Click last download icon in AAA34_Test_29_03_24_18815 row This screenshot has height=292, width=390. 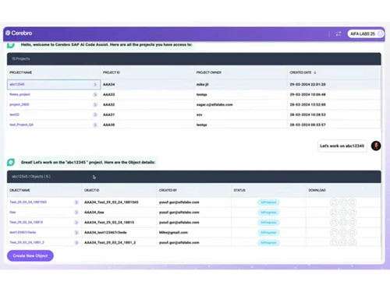pos(353,223)
